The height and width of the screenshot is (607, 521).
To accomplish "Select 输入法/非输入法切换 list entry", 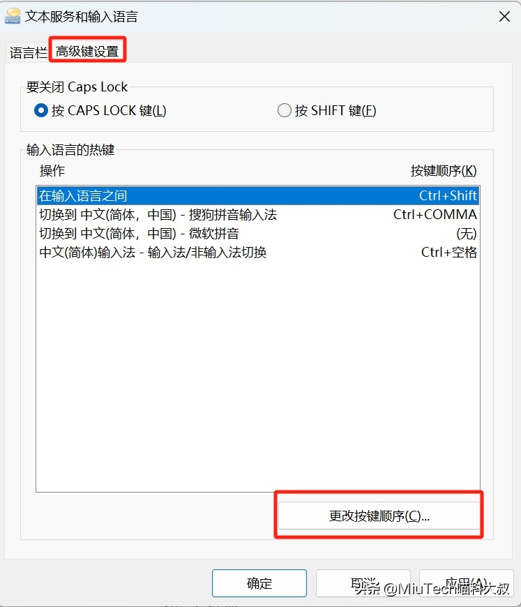I will coord(258,253).
